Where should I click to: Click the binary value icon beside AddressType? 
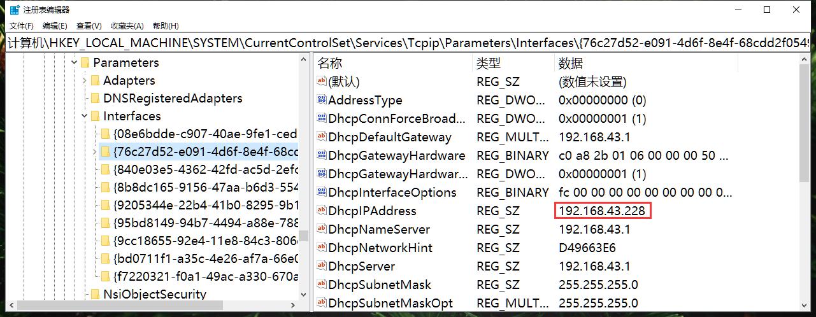[x=321, y=100]
